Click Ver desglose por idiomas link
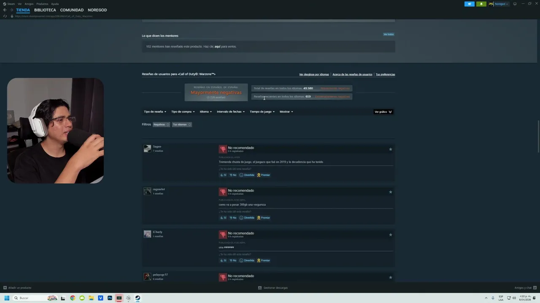This screenshot has height=303, width=540. [314, 74]
